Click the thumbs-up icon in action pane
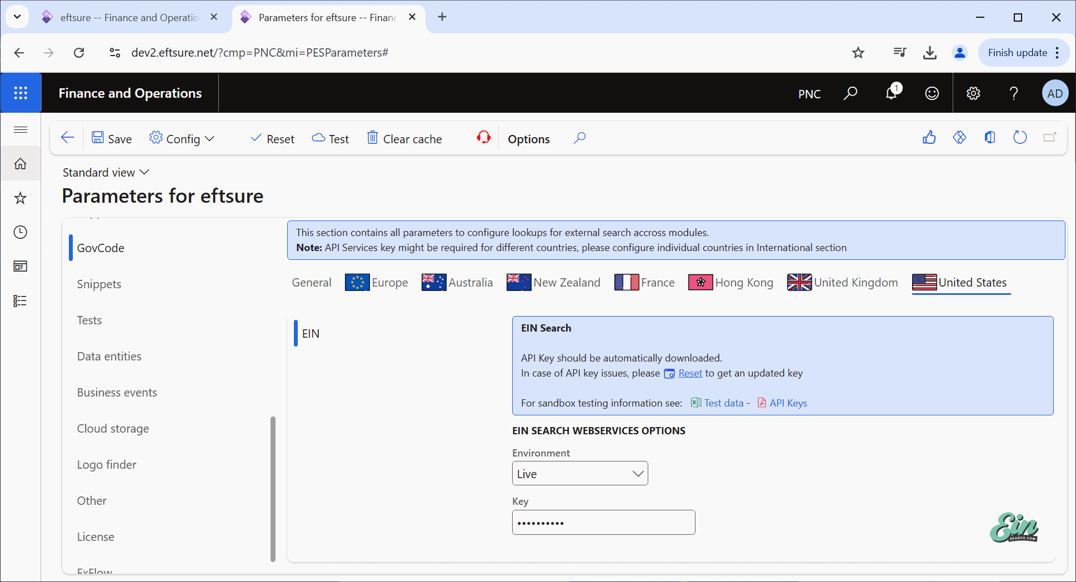The height and width of the screenshot is (582, 1076). pos(929,138)
